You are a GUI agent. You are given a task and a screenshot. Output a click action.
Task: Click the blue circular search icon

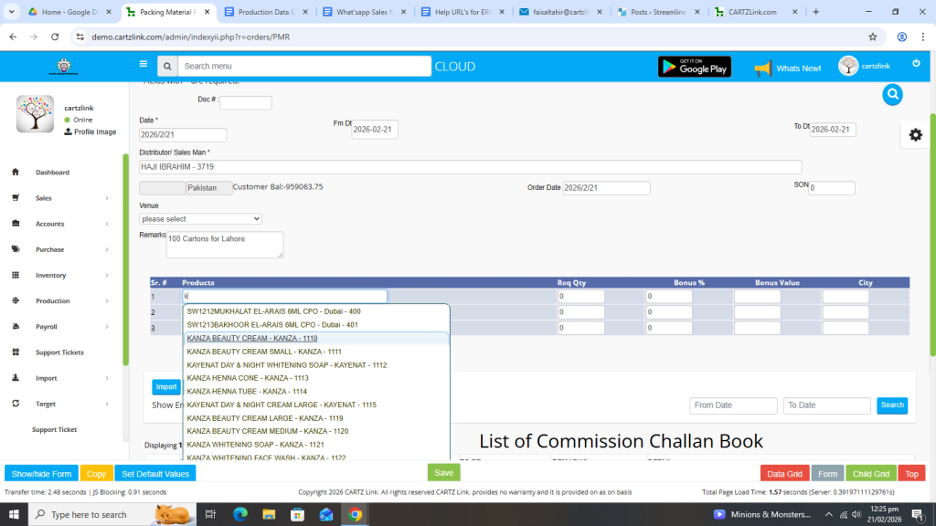click(892, 94)
